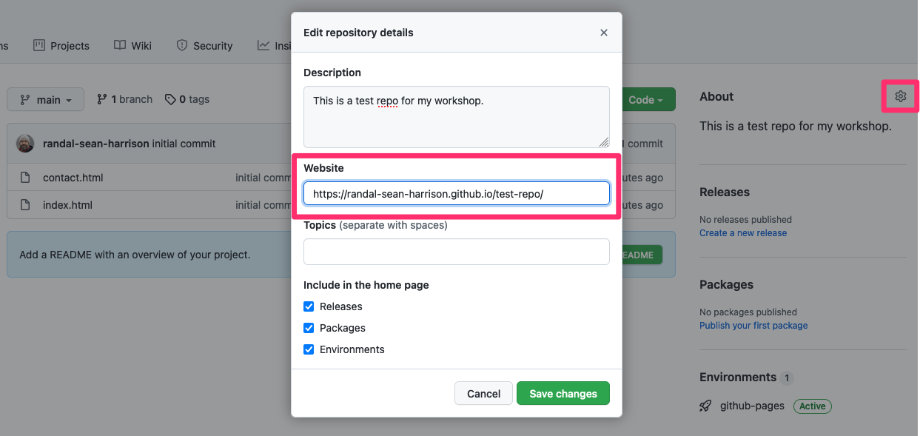
Task: Click the file icon next to index.html
Action: coord(25,205)
